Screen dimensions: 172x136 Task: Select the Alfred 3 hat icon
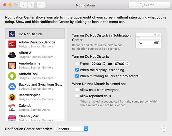point(12,55)
